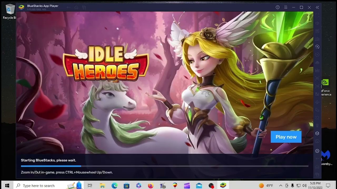
Task: Toggle full screen from the sidebar
Action: (x=317, y=15)
